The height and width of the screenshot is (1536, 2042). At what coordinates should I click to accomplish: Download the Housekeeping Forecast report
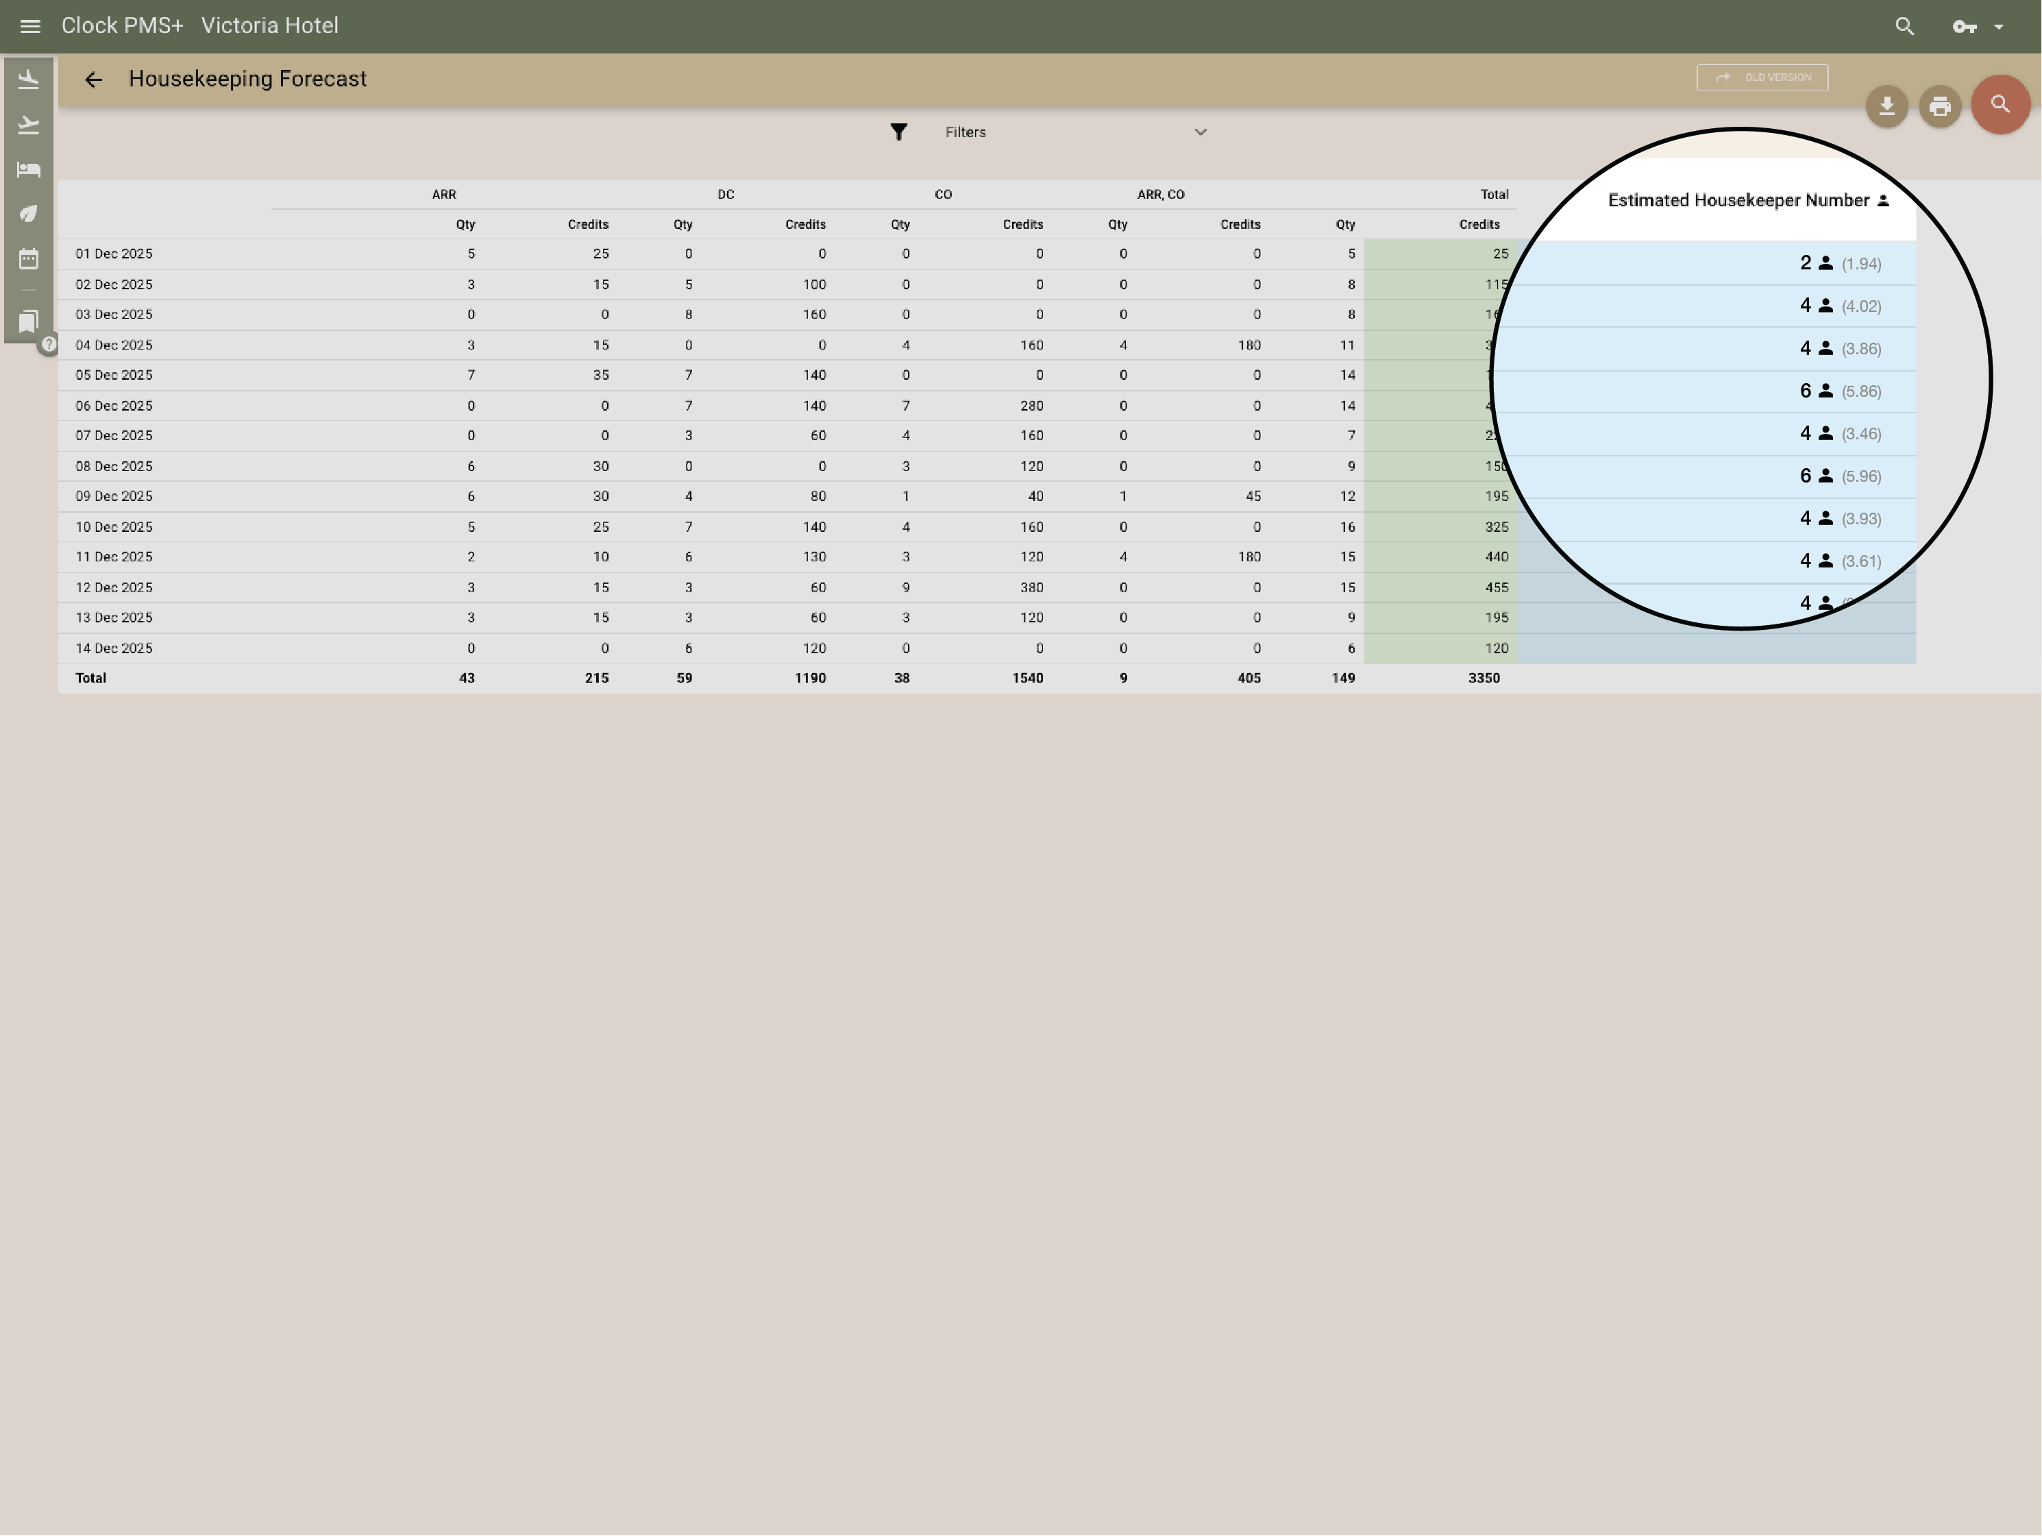coord(1886,106)
